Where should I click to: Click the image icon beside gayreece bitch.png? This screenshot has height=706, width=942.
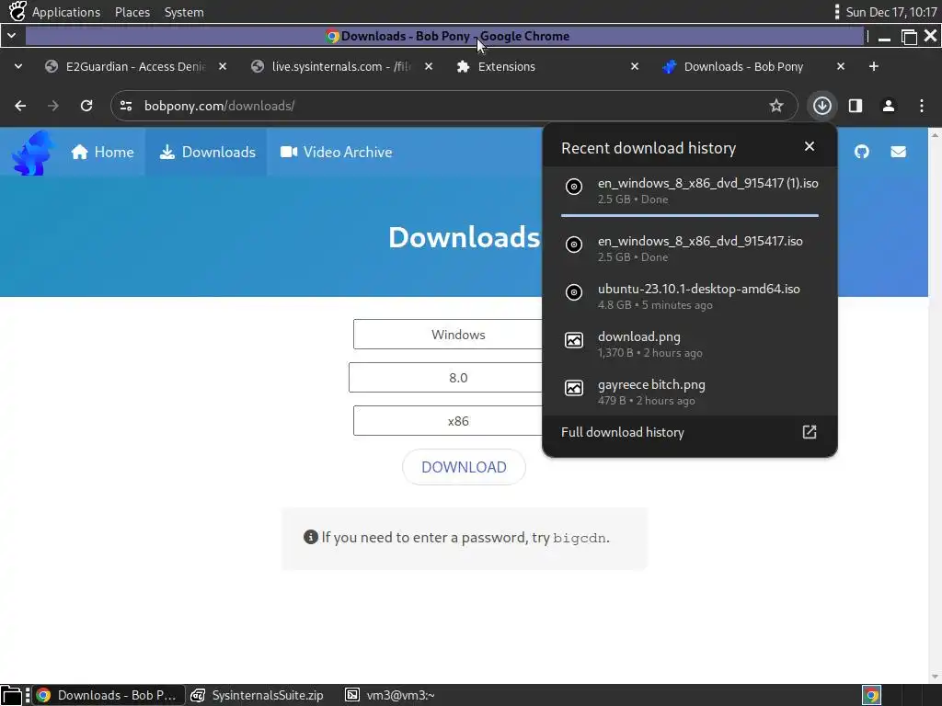574,389
